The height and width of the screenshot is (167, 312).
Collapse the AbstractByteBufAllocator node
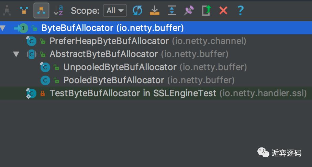pyautogui.click(x=16, y=54)
